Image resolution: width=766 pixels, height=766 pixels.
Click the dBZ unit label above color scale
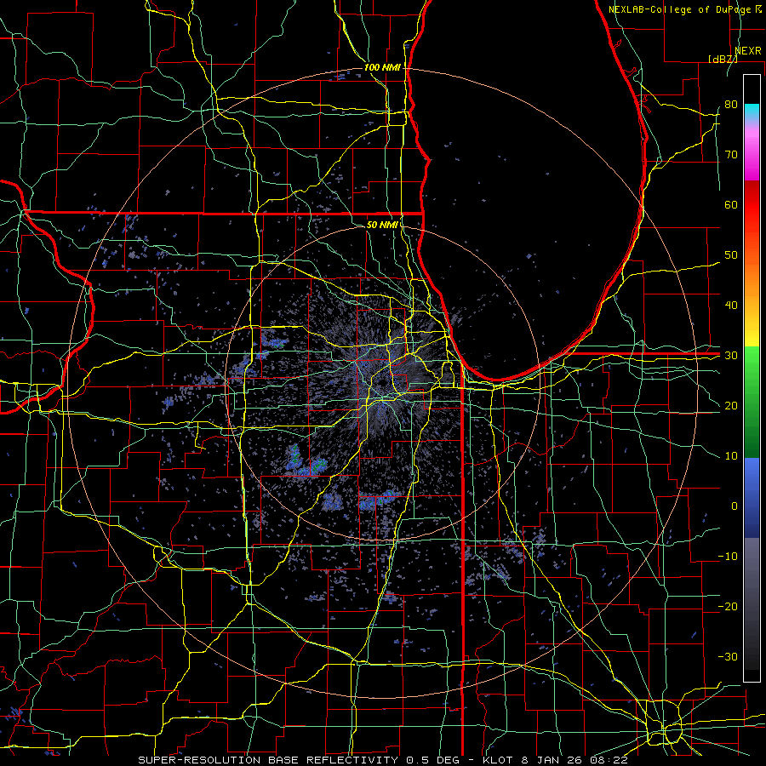pyautogui.click(x=723, y=59)
